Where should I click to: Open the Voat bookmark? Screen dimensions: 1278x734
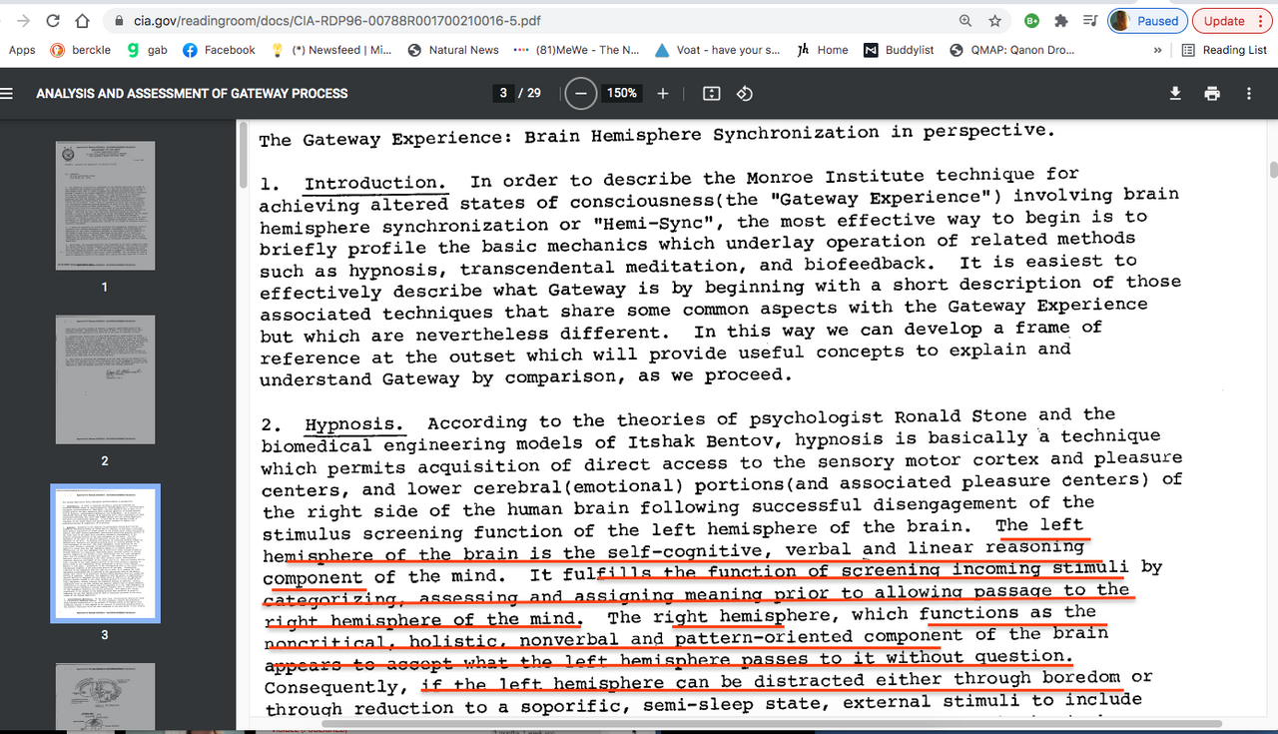[719, 50]
